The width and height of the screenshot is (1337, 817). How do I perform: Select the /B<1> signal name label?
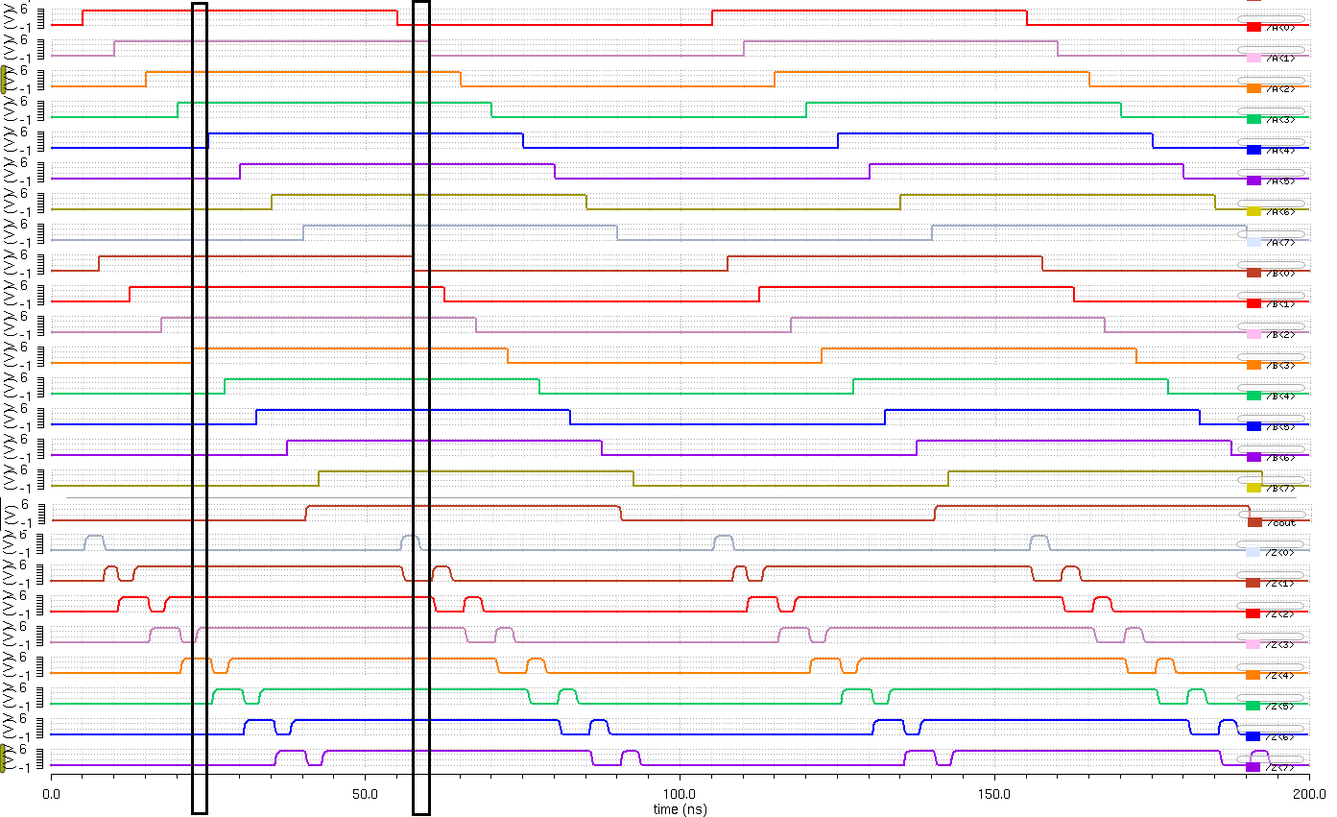[x=1280, y=303]
